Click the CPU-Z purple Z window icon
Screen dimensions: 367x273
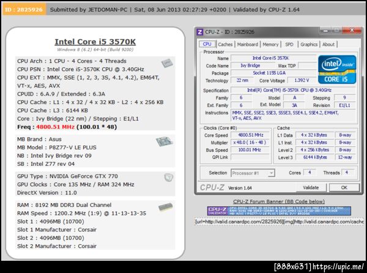(199, 32)
